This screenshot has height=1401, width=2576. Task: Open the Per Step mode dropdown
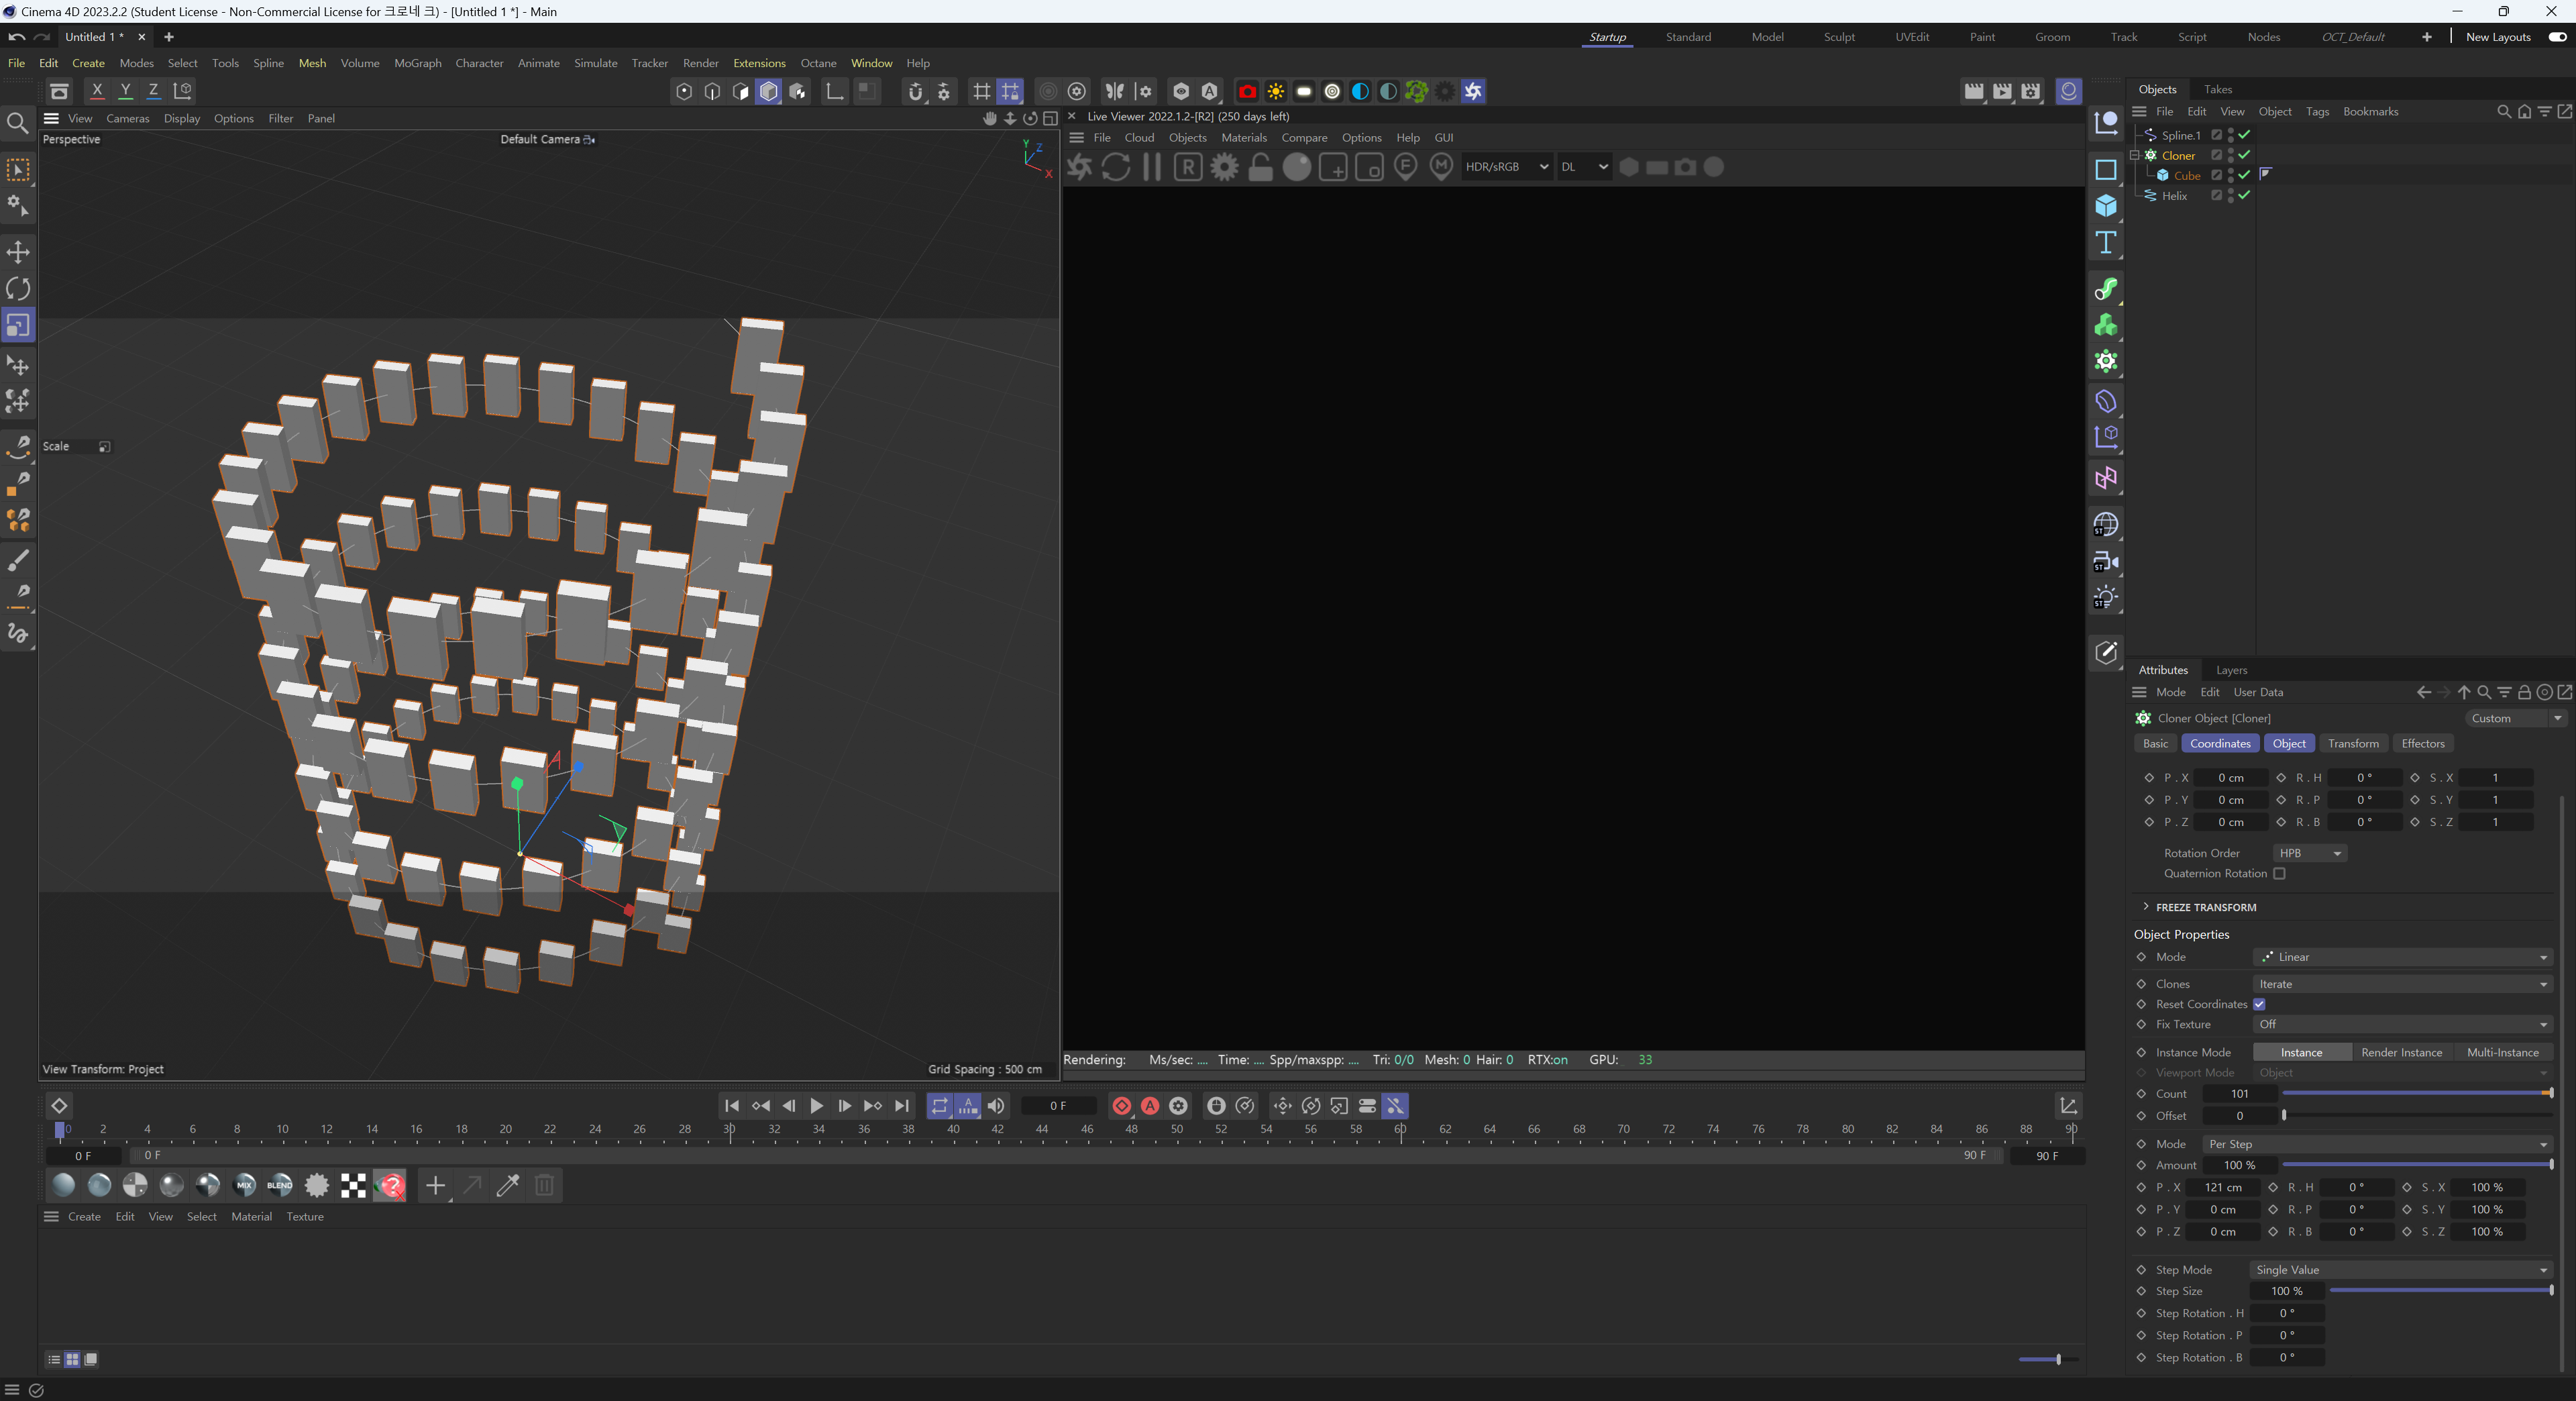pos(2378,1144)
